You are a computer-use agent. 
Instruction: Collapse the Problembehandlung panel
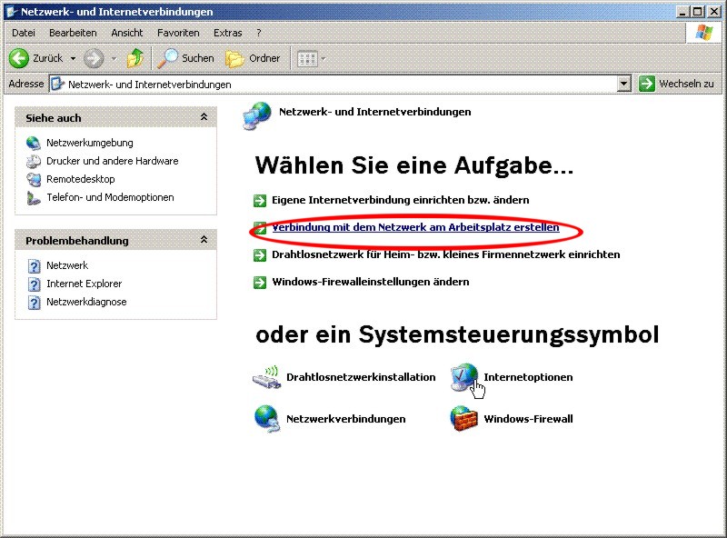(x=204, y=240)
